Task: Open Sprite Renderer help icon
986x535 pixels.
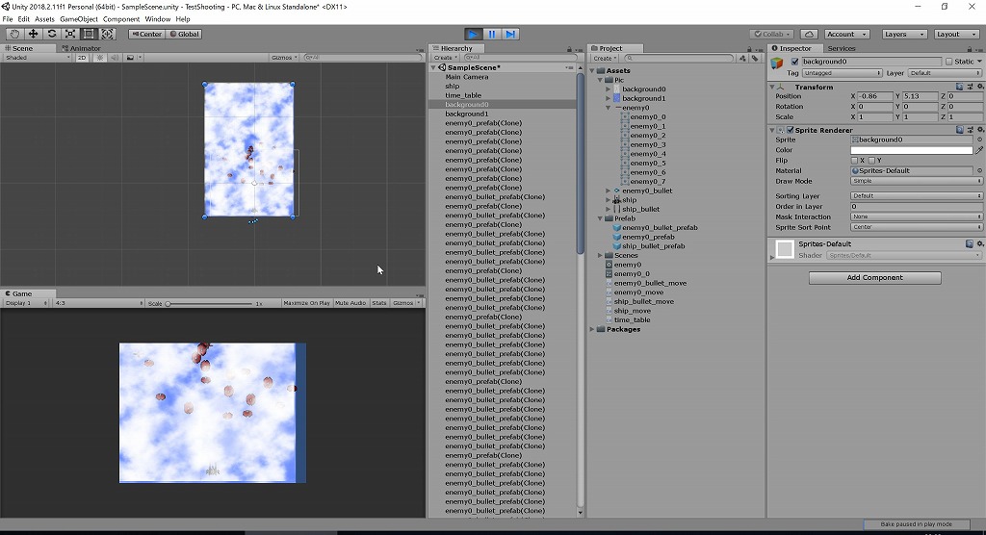Action: point(960,130)
